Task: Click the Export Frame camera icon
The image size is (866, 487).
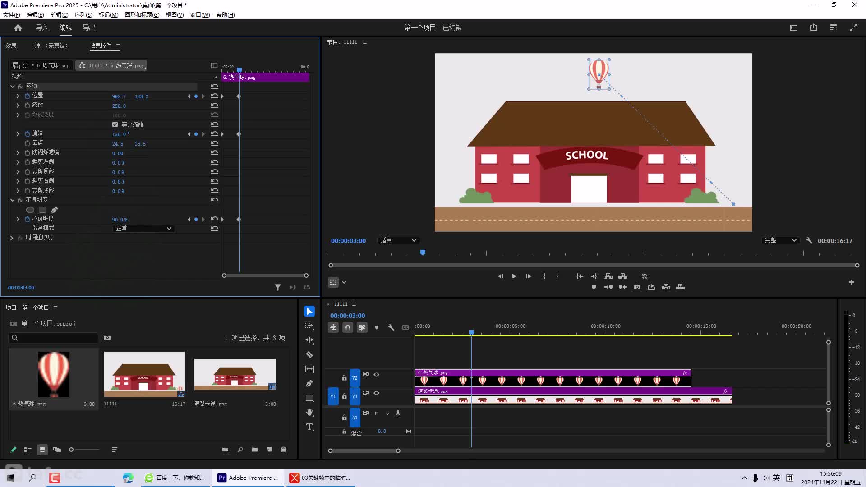Action: [x=637, y=287]
